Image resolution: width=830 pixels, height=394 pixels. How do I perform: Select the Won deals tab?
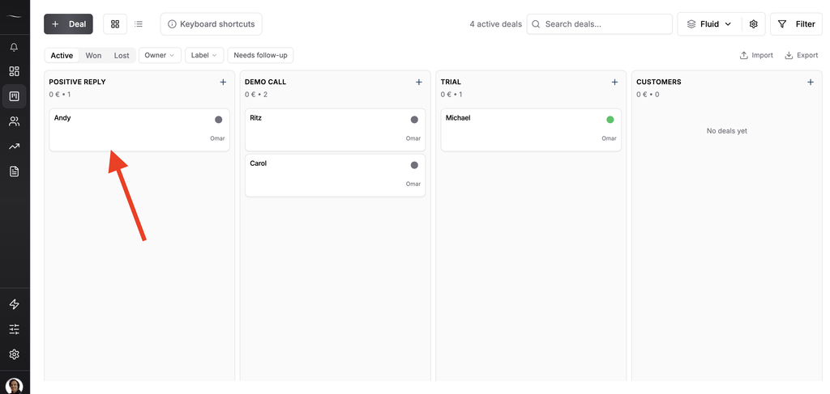point(94,55)
